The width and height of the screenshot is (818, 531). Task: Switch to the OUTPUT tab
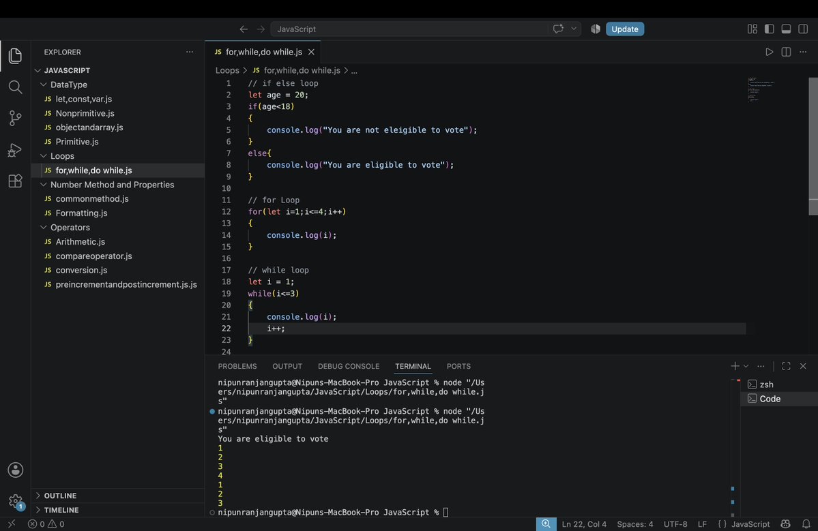287,366
